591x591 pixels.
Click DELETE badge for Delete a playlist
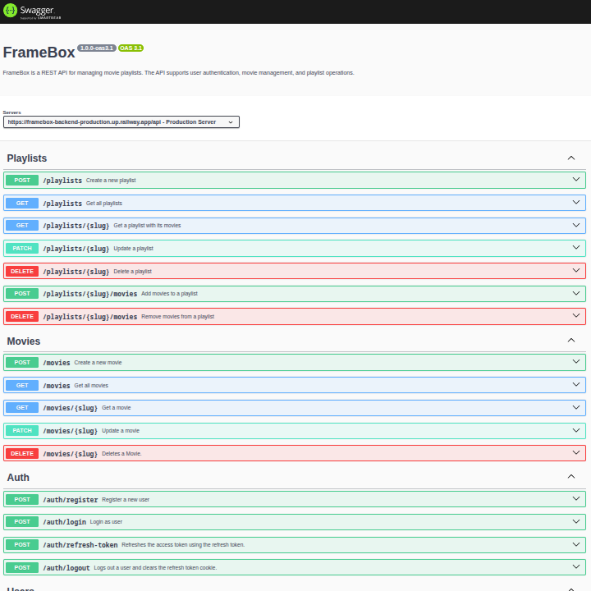[22, 272]
